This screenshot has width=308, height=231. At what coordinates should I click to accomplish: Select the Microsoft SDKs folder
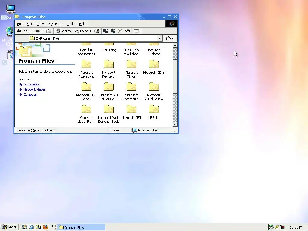[x=154, y=67]
